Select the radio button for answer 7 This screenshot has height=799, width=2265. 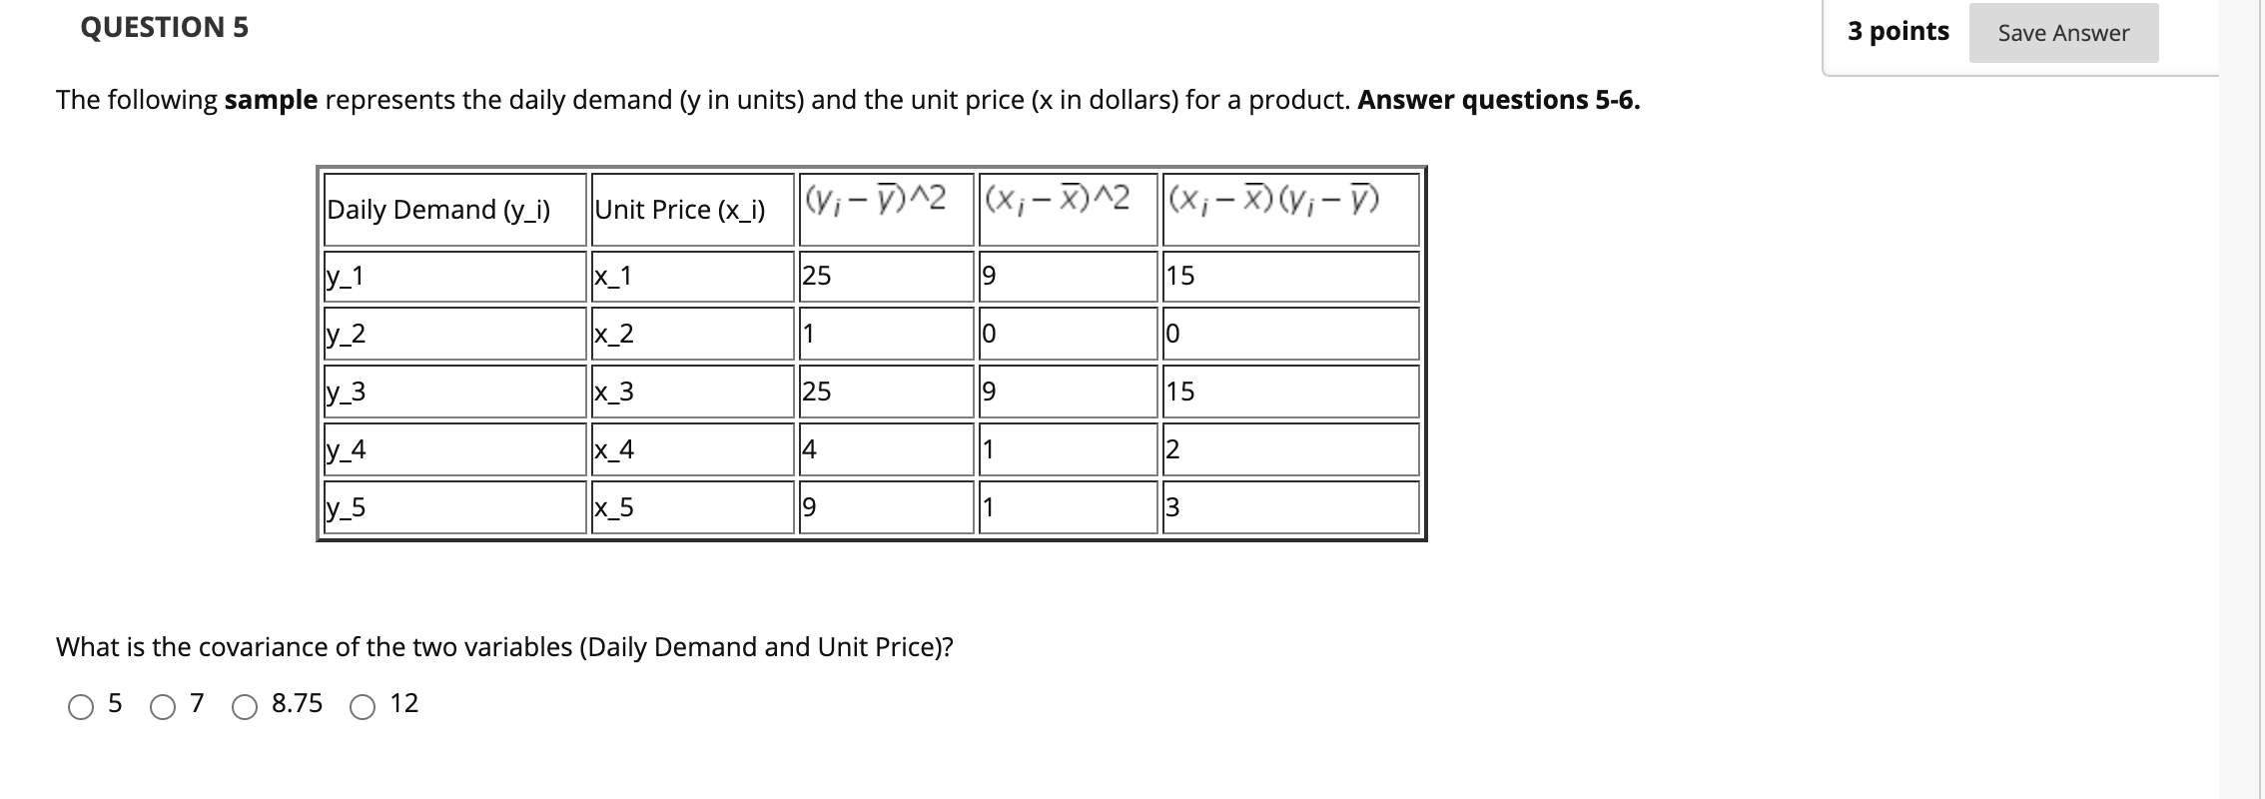165,706
